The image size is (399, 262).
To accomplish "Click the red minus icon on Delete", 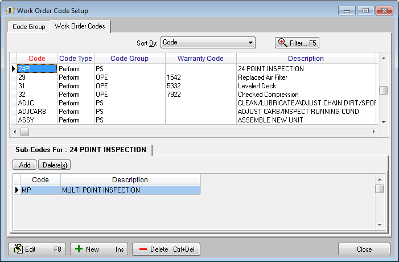I will tap(143, 249).
